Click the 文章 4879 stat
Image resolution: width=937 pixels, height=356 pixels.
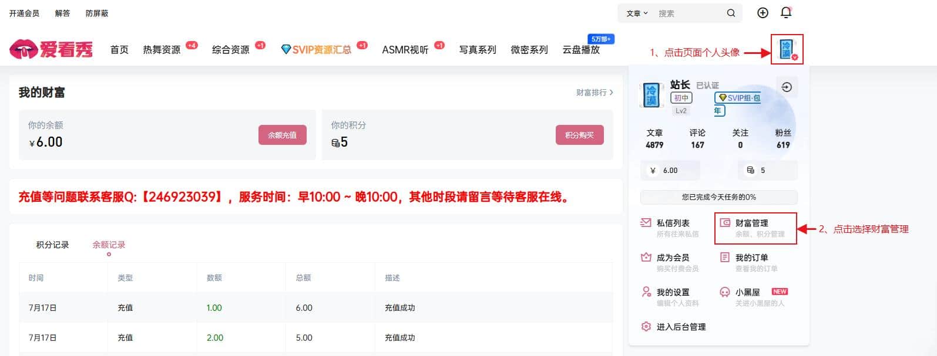[654, 139]
